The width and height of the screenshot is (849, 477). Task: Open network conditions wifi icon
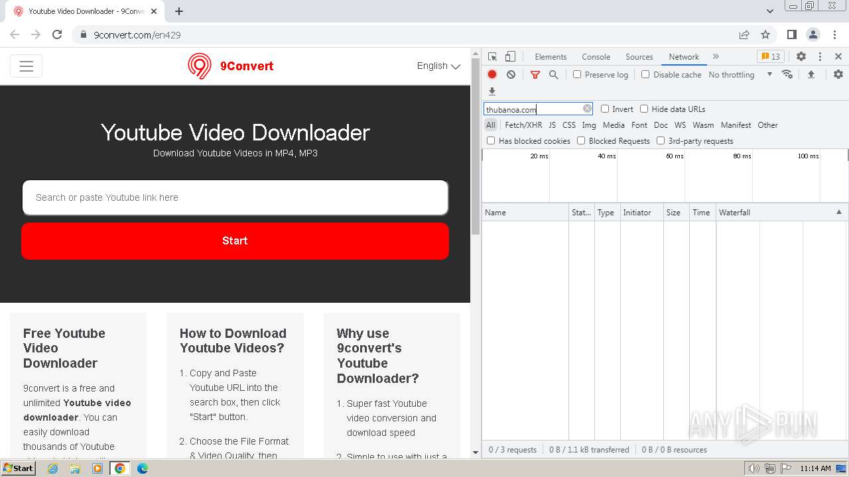(x=787, y=74)
